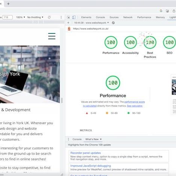Click the download icon in browser toolbar
The image size is (176, 176).
(x=167, y=11)
